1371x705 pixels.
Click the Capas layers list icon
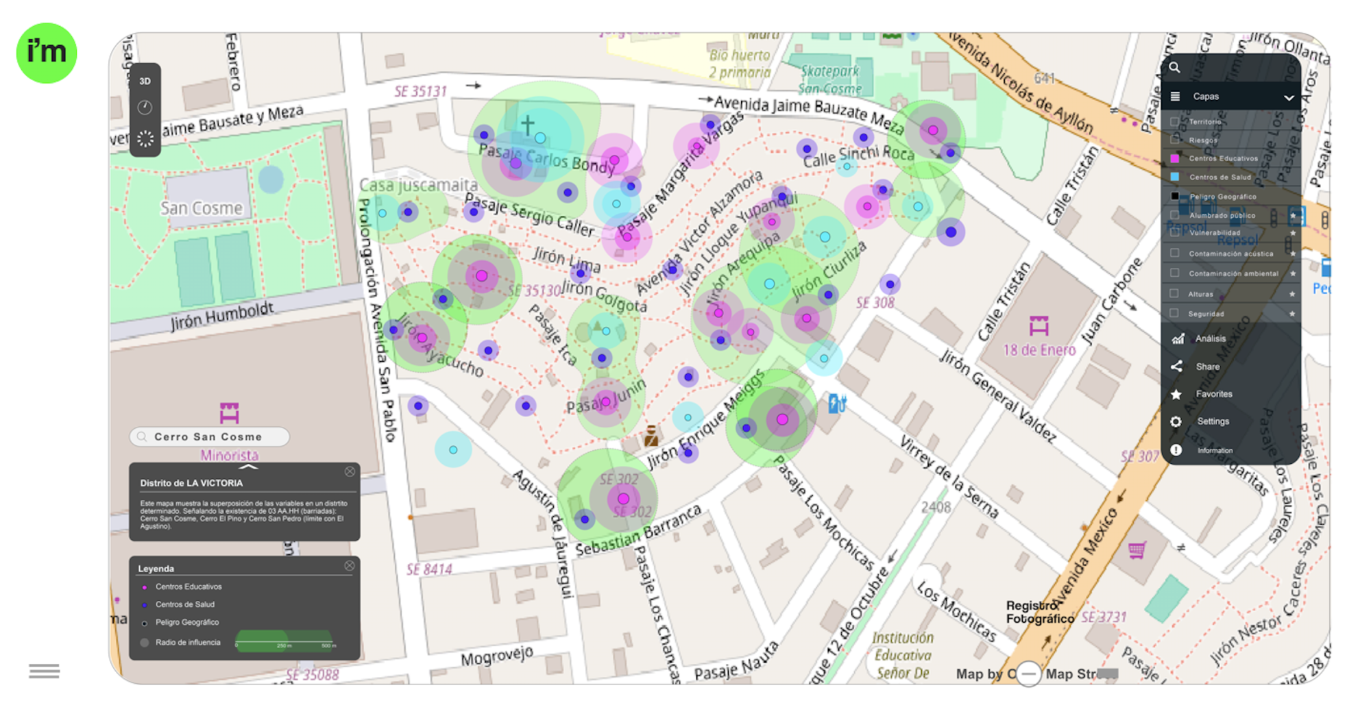click(x=1175, y=97)
